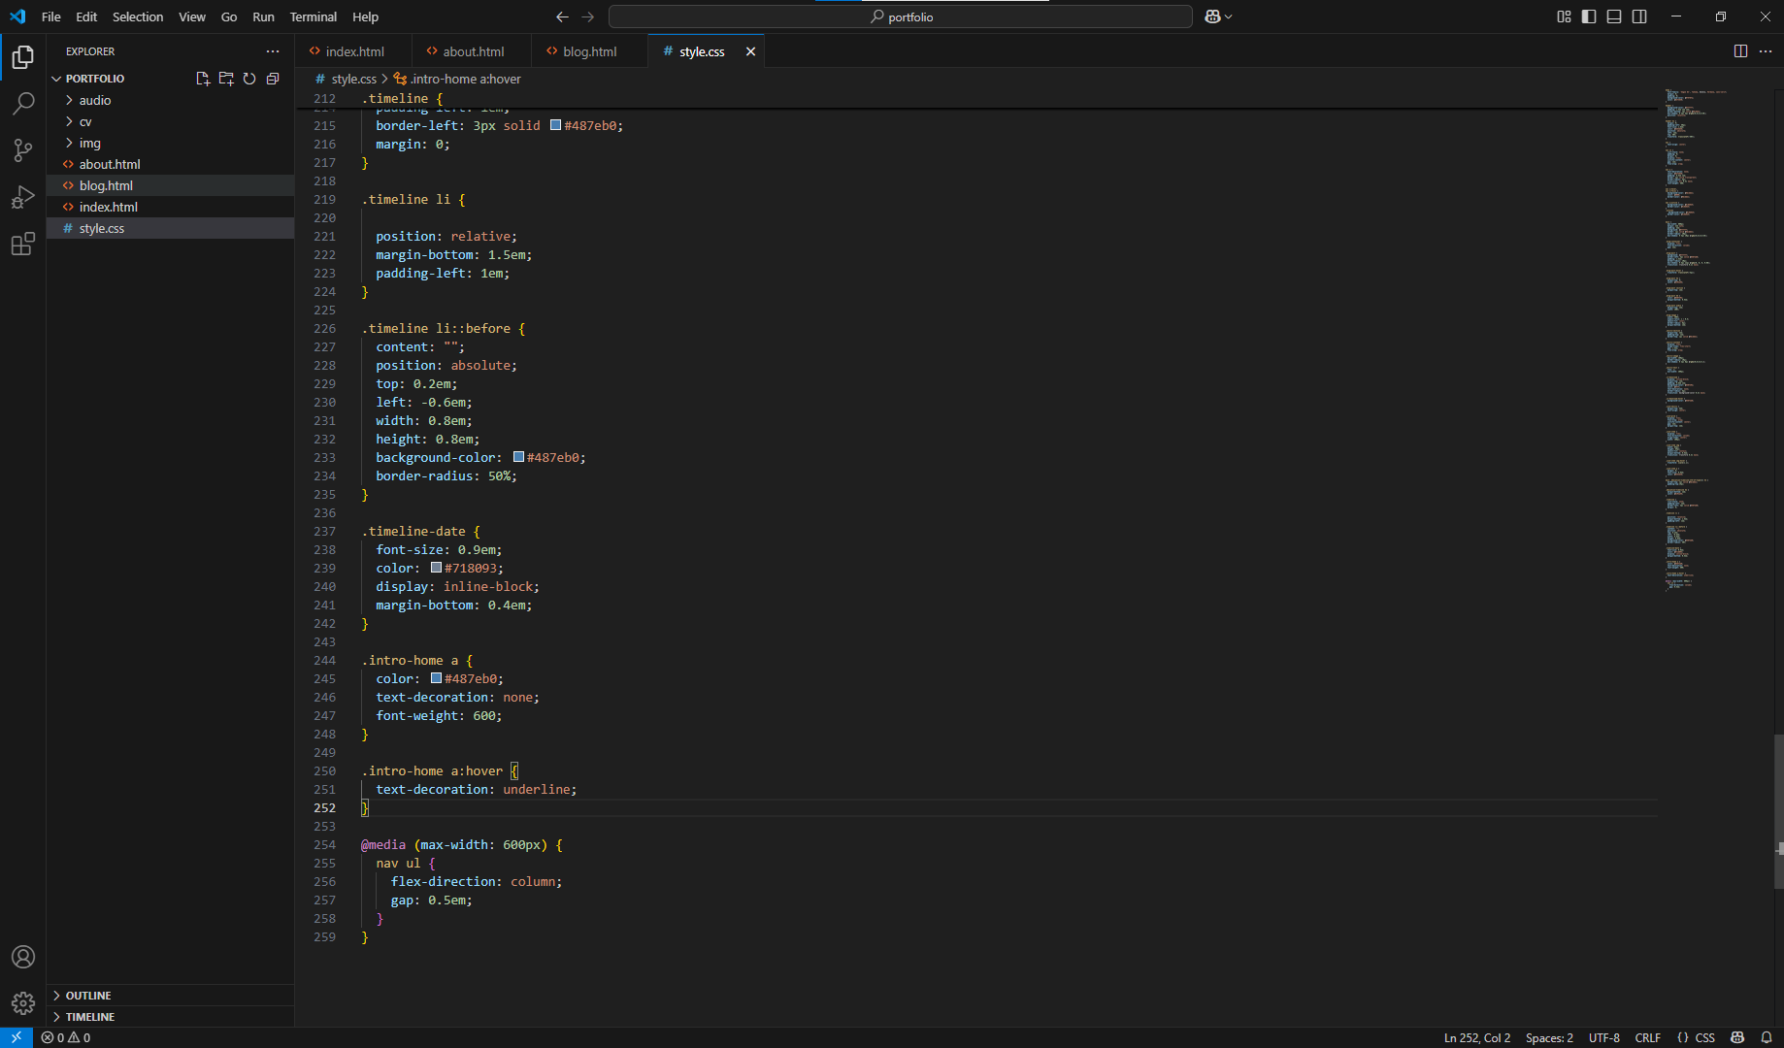Refresh the Explorer file tree
Viewport: 1784px width, 1048px height.
click(249, 79)
